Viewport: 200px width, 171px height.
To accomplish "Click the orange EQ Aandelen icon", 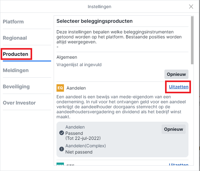I will [60, 88].
